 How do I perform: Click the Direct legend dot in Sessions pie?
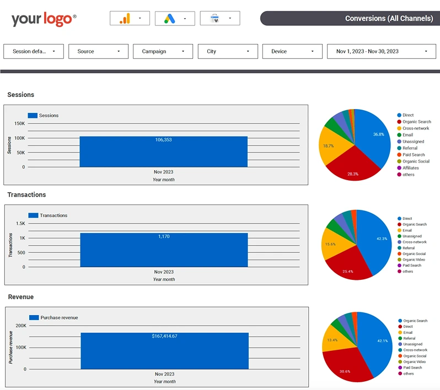click(x=399, y=115)
